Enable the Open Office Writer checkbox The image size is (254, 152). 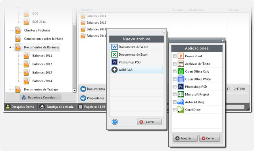[175, 79]
